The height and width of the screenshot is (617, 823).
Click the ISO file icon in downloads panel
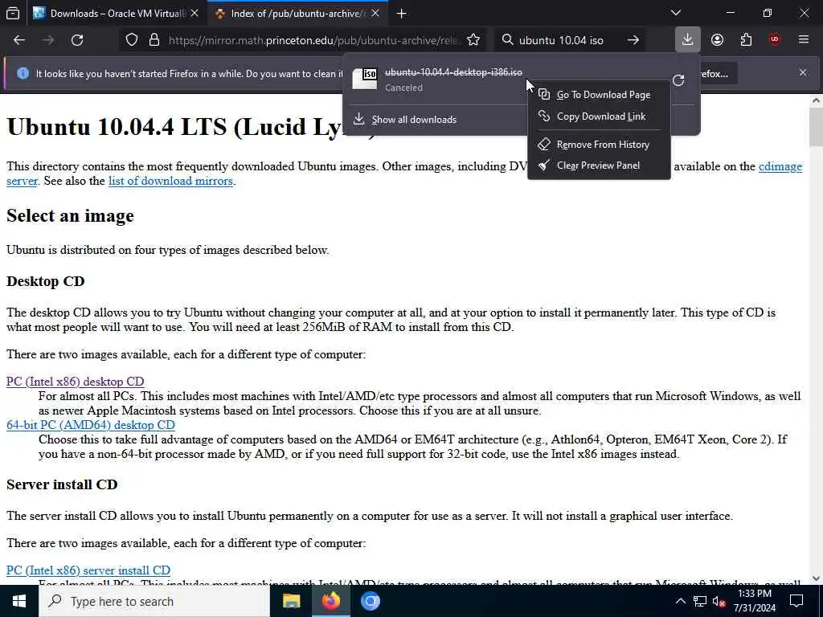click(x=365, y=80)
